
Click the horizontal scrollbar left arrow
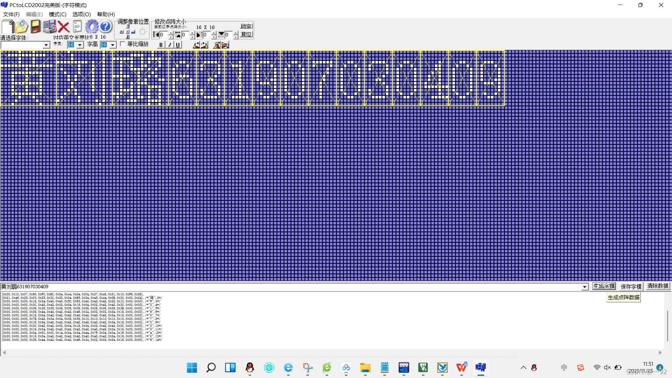(x=4, y=353)
